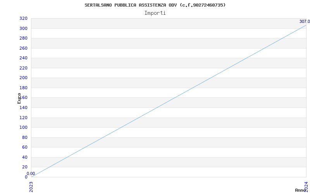Click the 40 y-axis tick label
The image size is (310, 194).
tap(25, 157)
